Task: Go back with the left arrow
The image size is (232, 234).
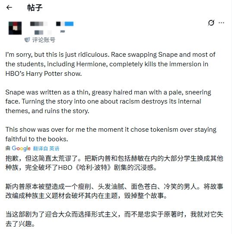Action: [x=9, y=7]
